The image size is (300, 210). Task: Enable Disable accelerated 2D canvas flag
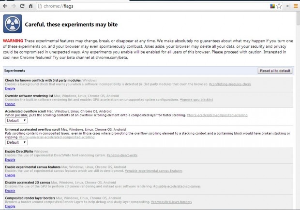pos(10,191)
